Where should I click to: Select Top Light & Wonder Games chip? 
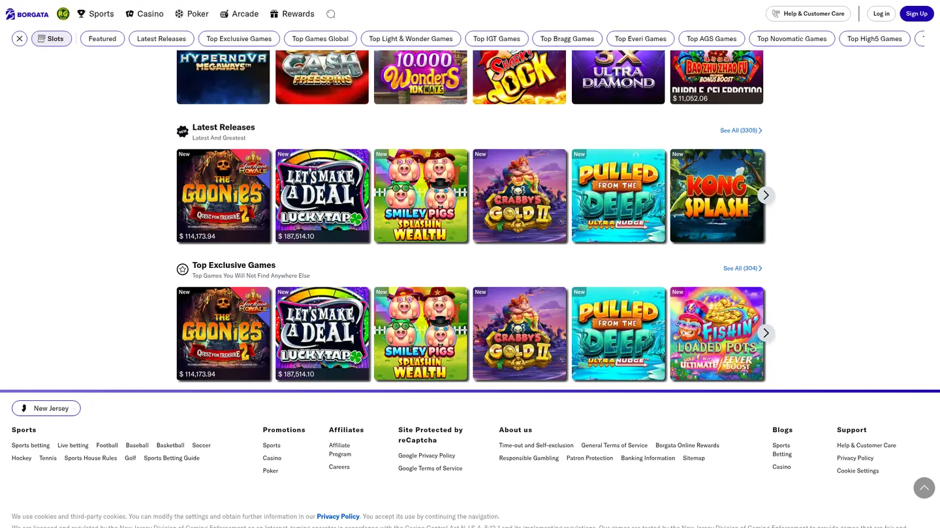coord(411,38)
